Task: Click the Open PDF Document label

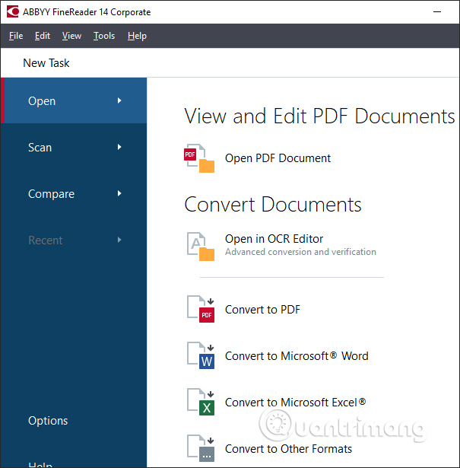Action: coord(278,158)
